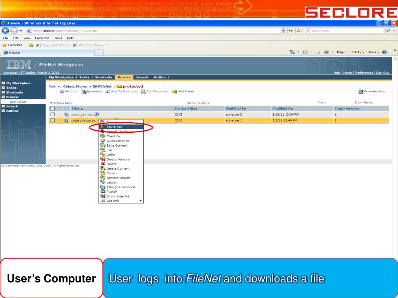Click IBMFileNet in the path breadcrumb

[x=102, y=87]
